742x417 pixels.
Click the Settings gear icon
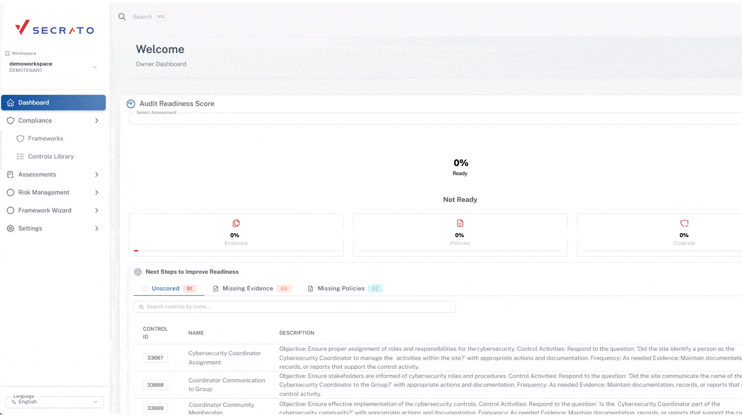point(10,228)
